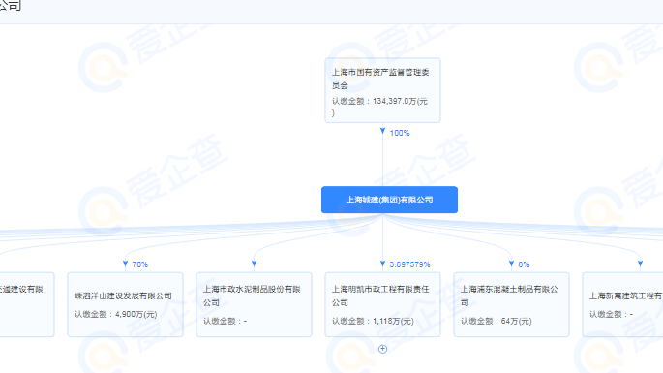
Task: Click the arrowhead above 上海新寓建筑工程 node
Action: [640, 264]
